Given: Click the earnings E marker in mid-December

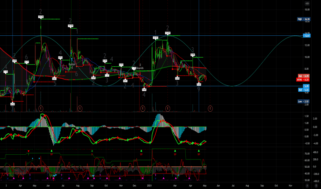Looking at the screenshot, I should coord(143,109).
